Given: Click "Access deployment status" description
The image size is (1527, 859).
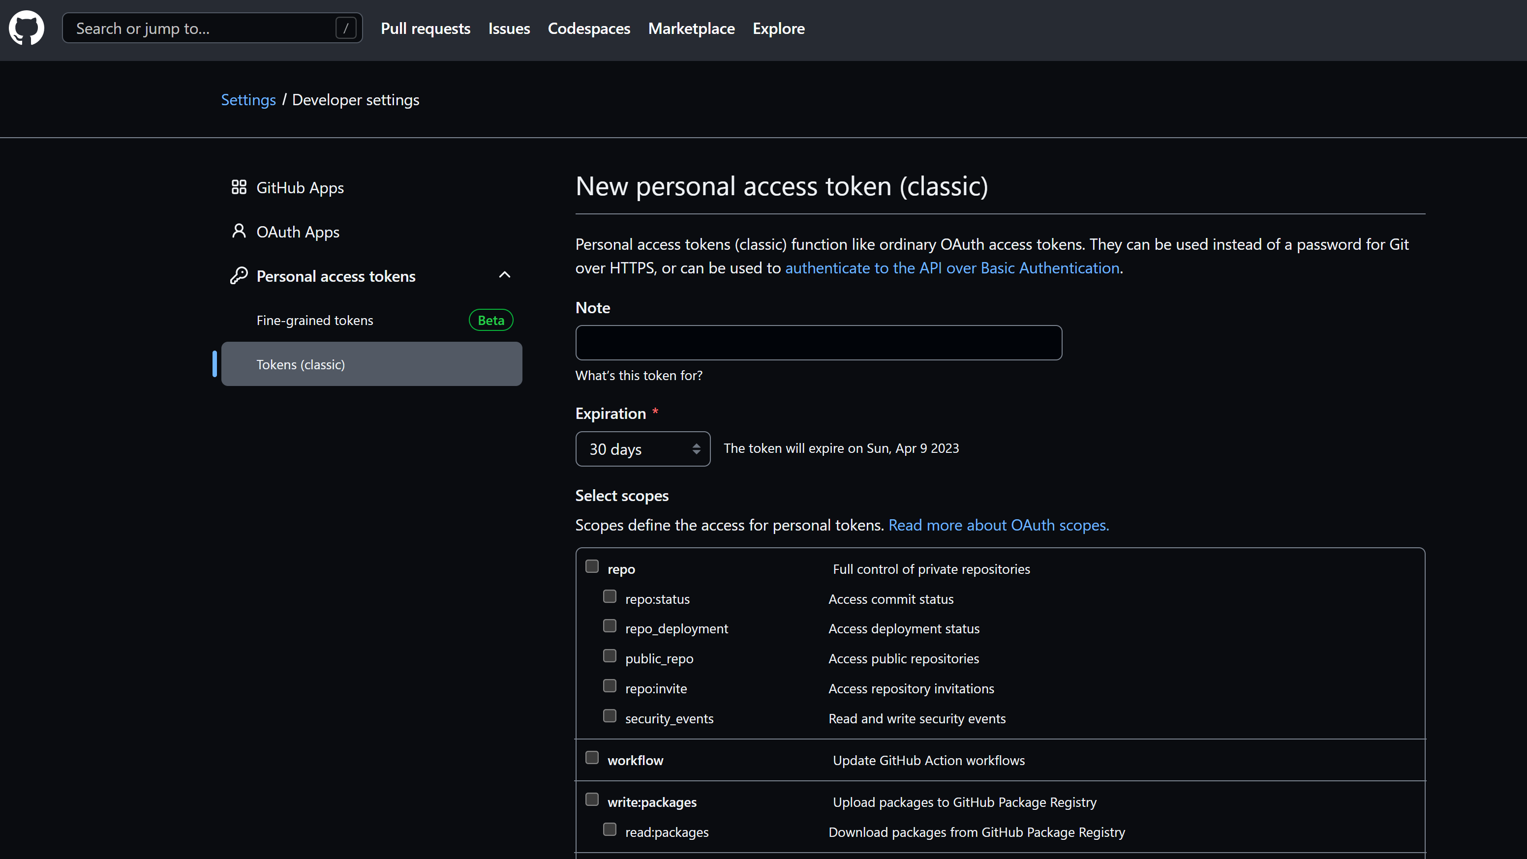Looking at the screenshot, I should pyautogui.click(x=903, y=628).
